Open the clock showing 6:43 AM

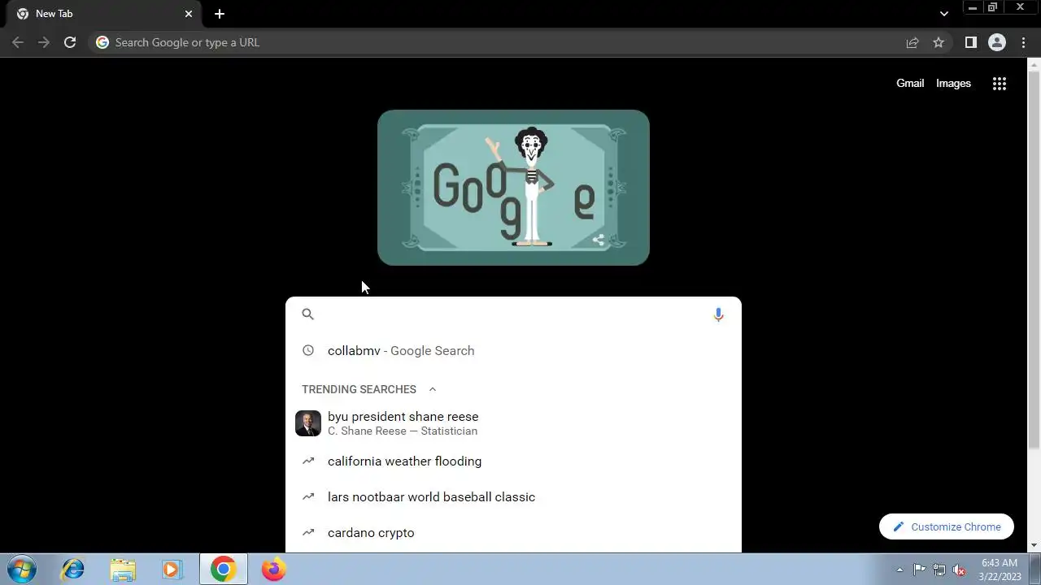coord(1000,570)
